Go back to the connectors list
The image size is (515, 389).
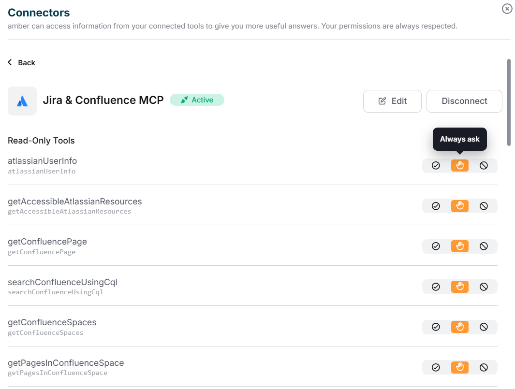21,62
